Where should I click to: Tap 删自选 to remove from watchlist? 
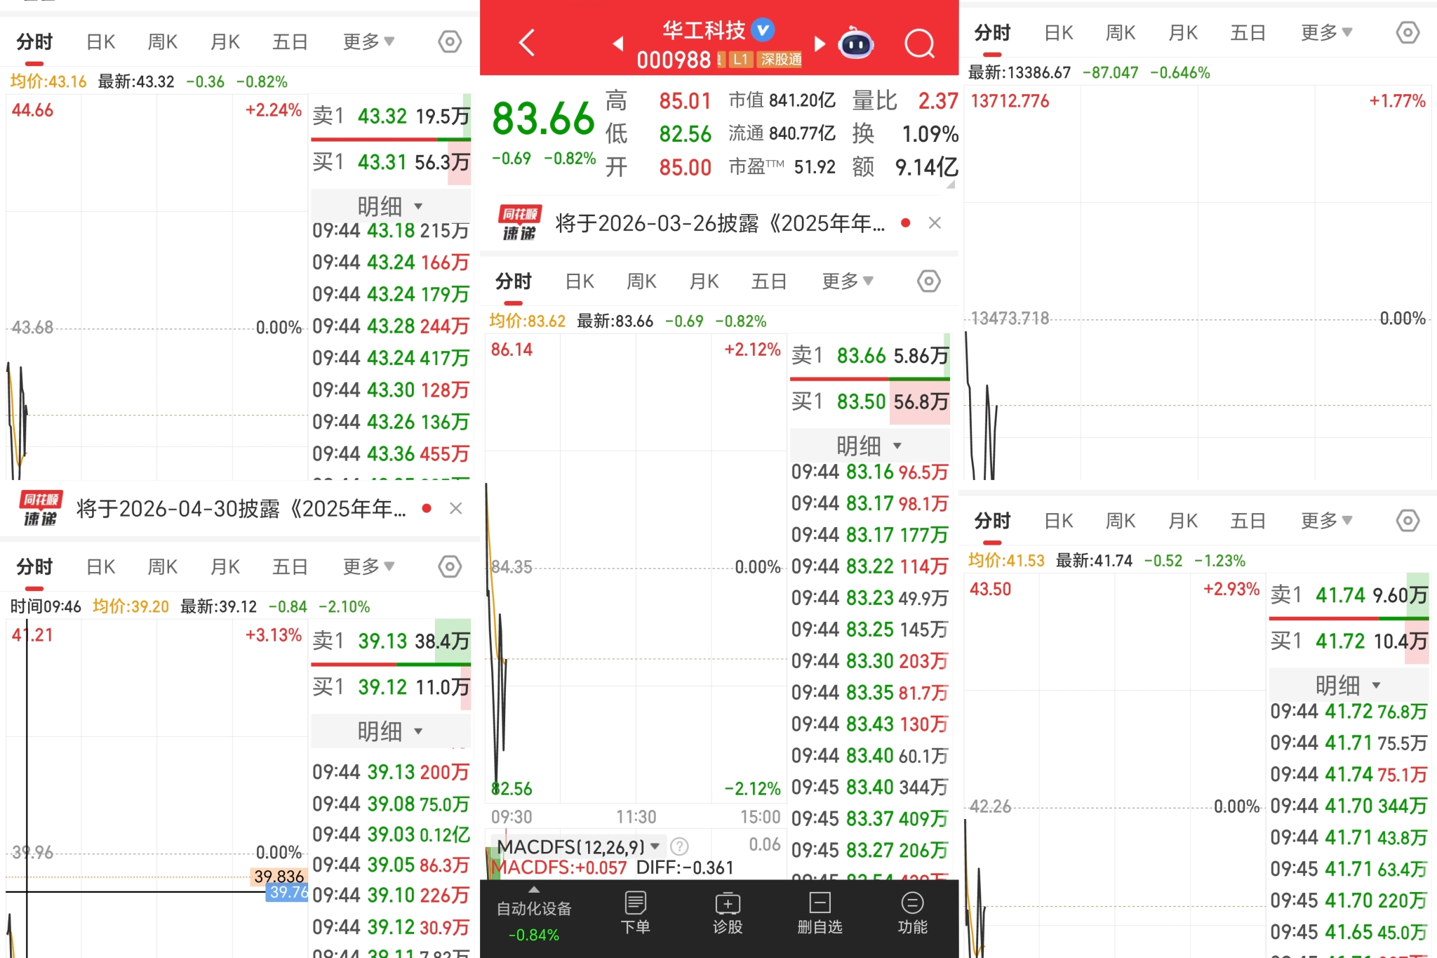[x=819, y=912]
